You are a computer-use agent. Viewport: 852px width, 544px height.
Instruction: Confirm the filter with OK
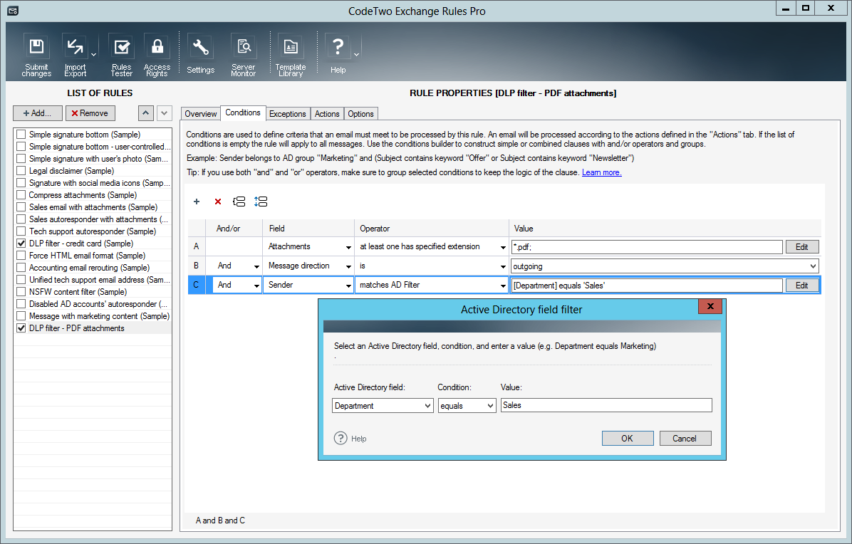(x=628, y=438)
